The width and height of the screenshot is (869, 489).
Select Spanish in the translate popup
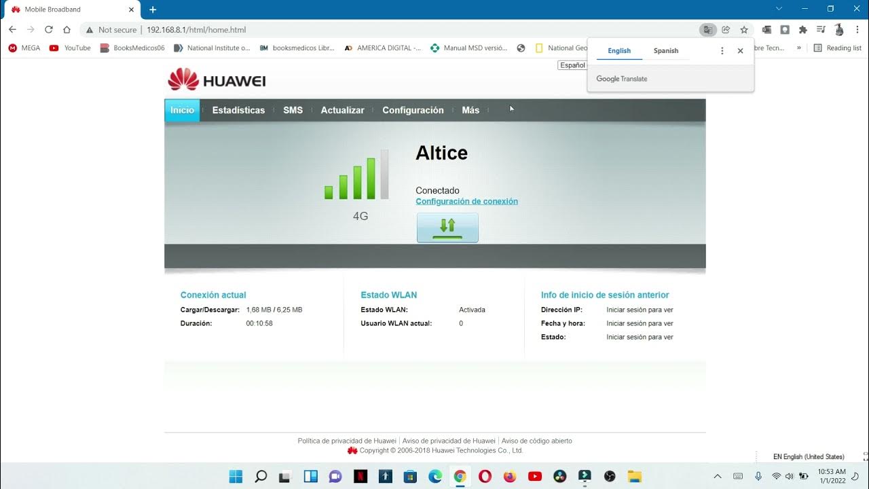pyautogui.click(x=666, y=51)
